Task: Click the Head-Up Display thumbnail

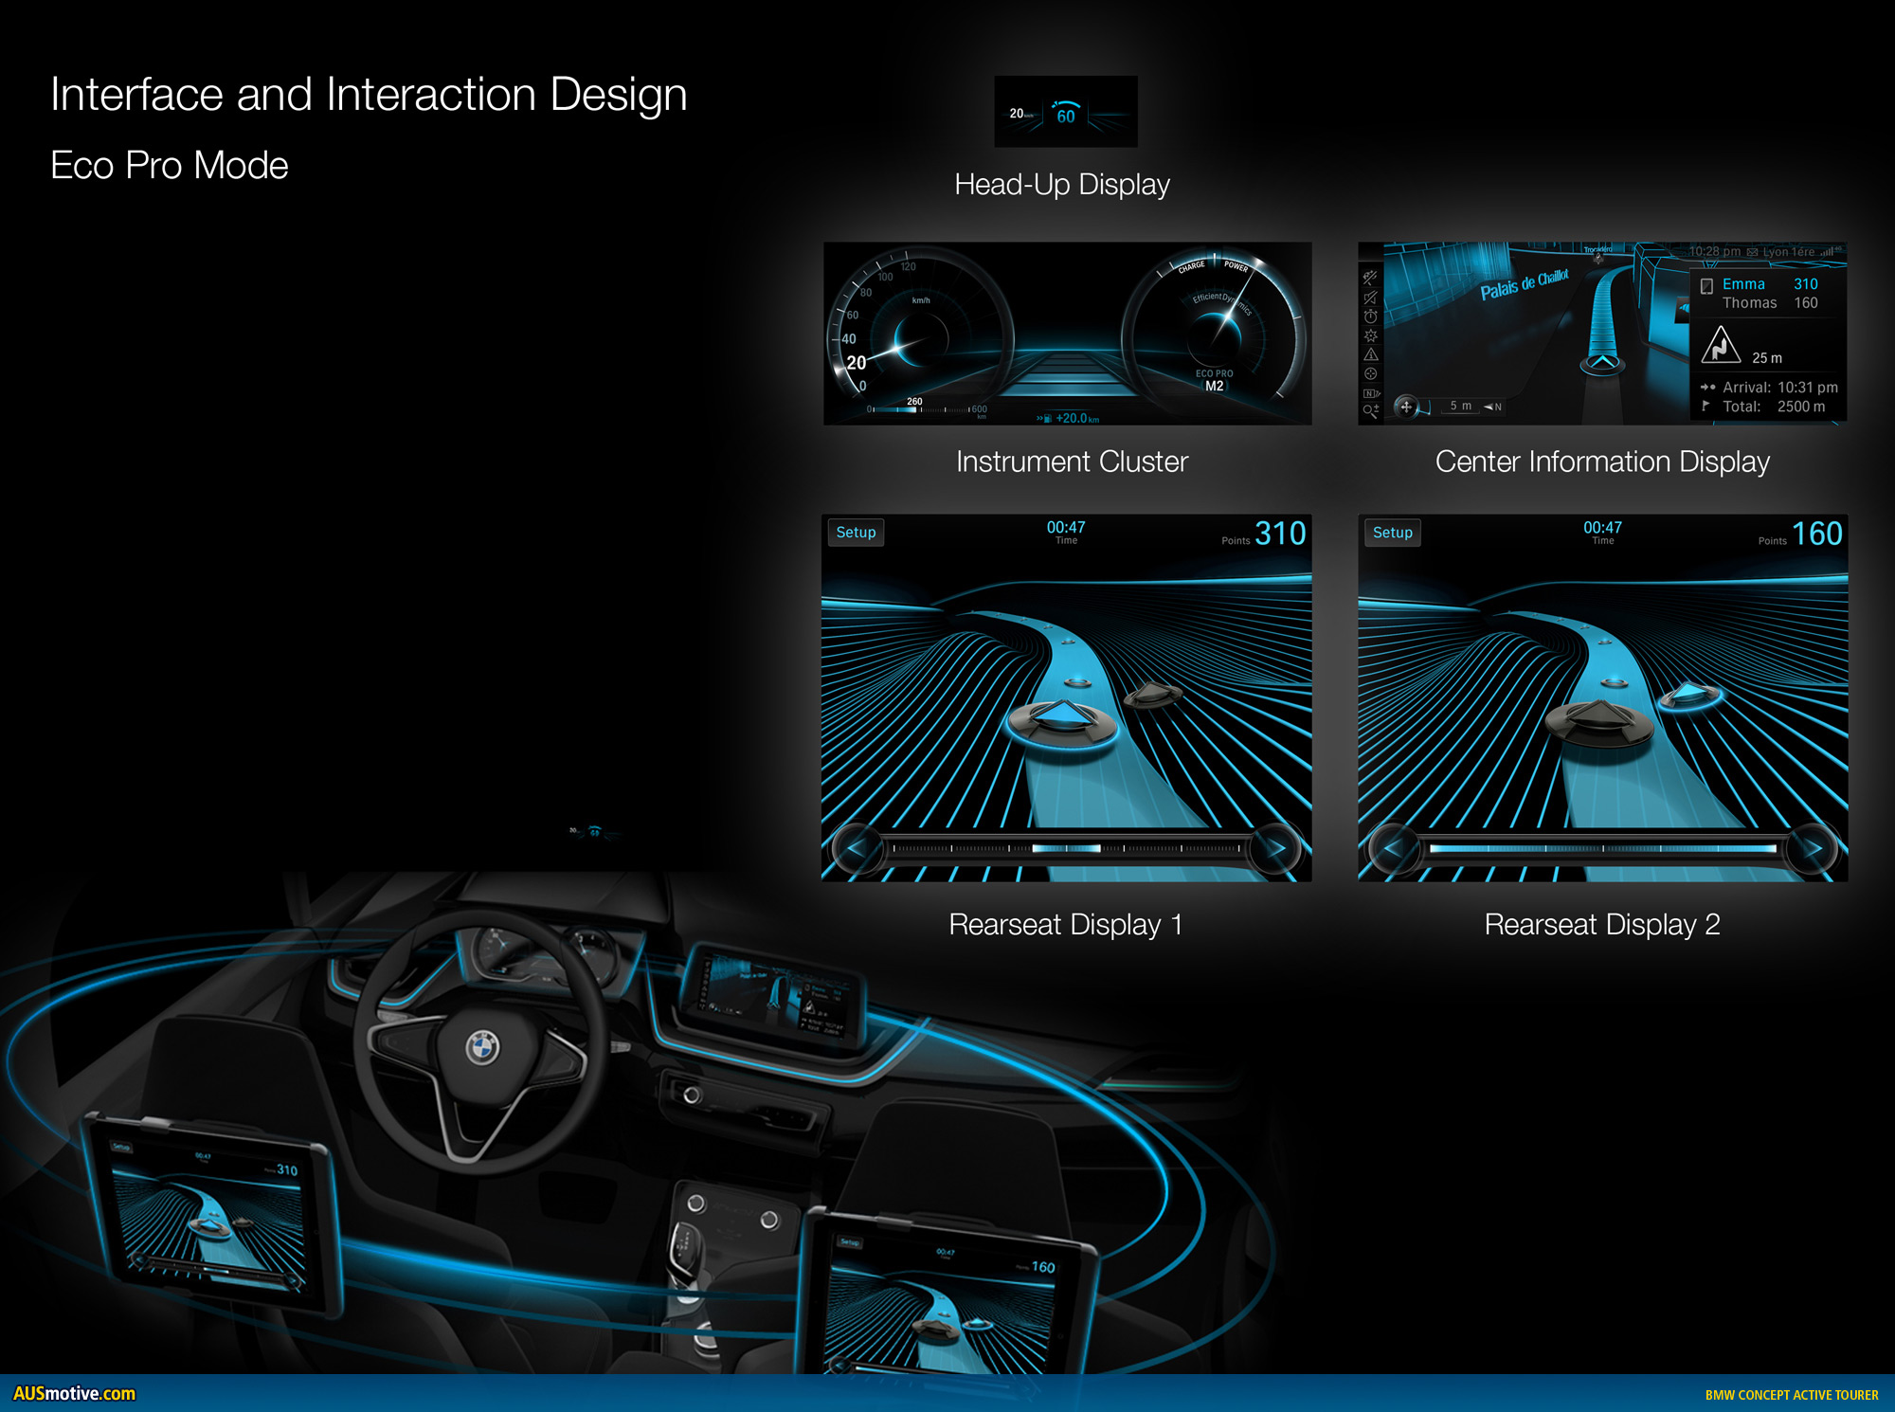Action: (x=1065, y=112)
